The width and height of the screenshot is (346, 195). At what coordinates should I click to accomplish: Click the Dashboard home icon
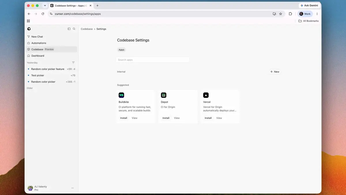click(29, 56)
